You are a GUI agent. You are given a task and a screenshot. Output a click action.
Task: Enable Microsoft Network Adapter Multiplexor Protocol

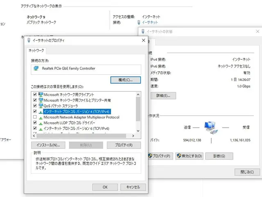click(35, 117)
